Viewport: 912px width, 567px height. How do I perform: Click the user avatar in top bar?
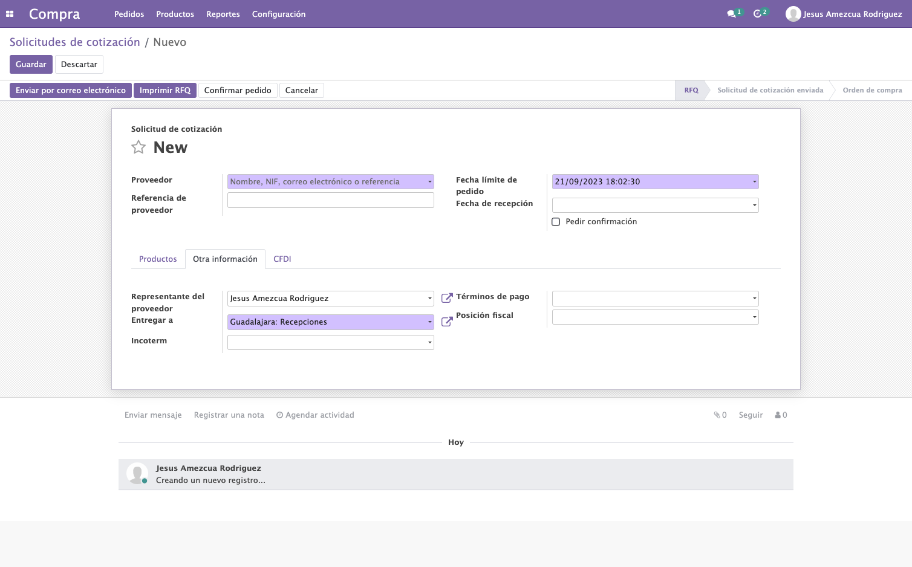pos(793,14)
